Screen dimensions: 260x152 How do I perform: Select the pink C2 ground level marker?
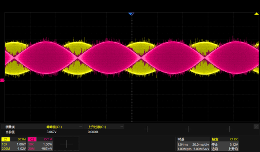click(x=2, y=80)
